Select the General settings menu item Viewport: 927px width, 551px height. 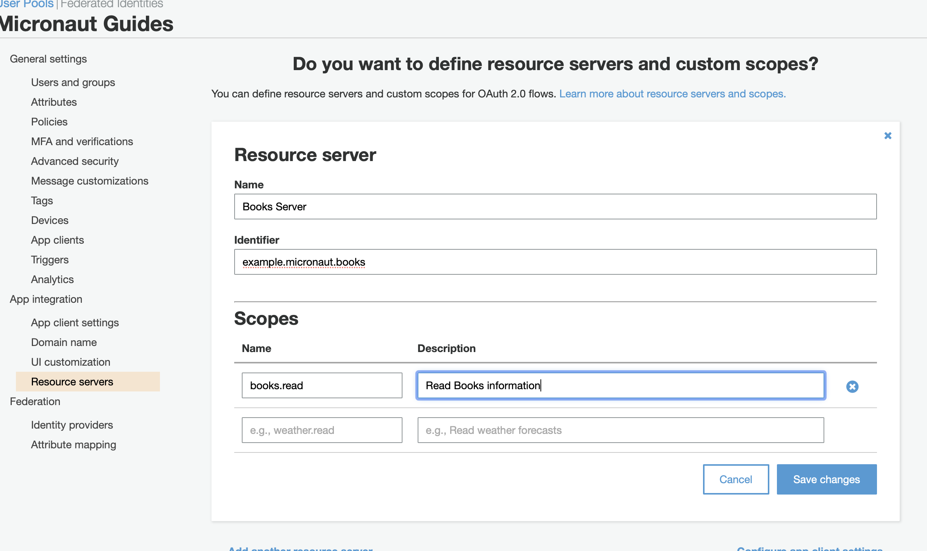pyautogui.click(x=48, y=58)
